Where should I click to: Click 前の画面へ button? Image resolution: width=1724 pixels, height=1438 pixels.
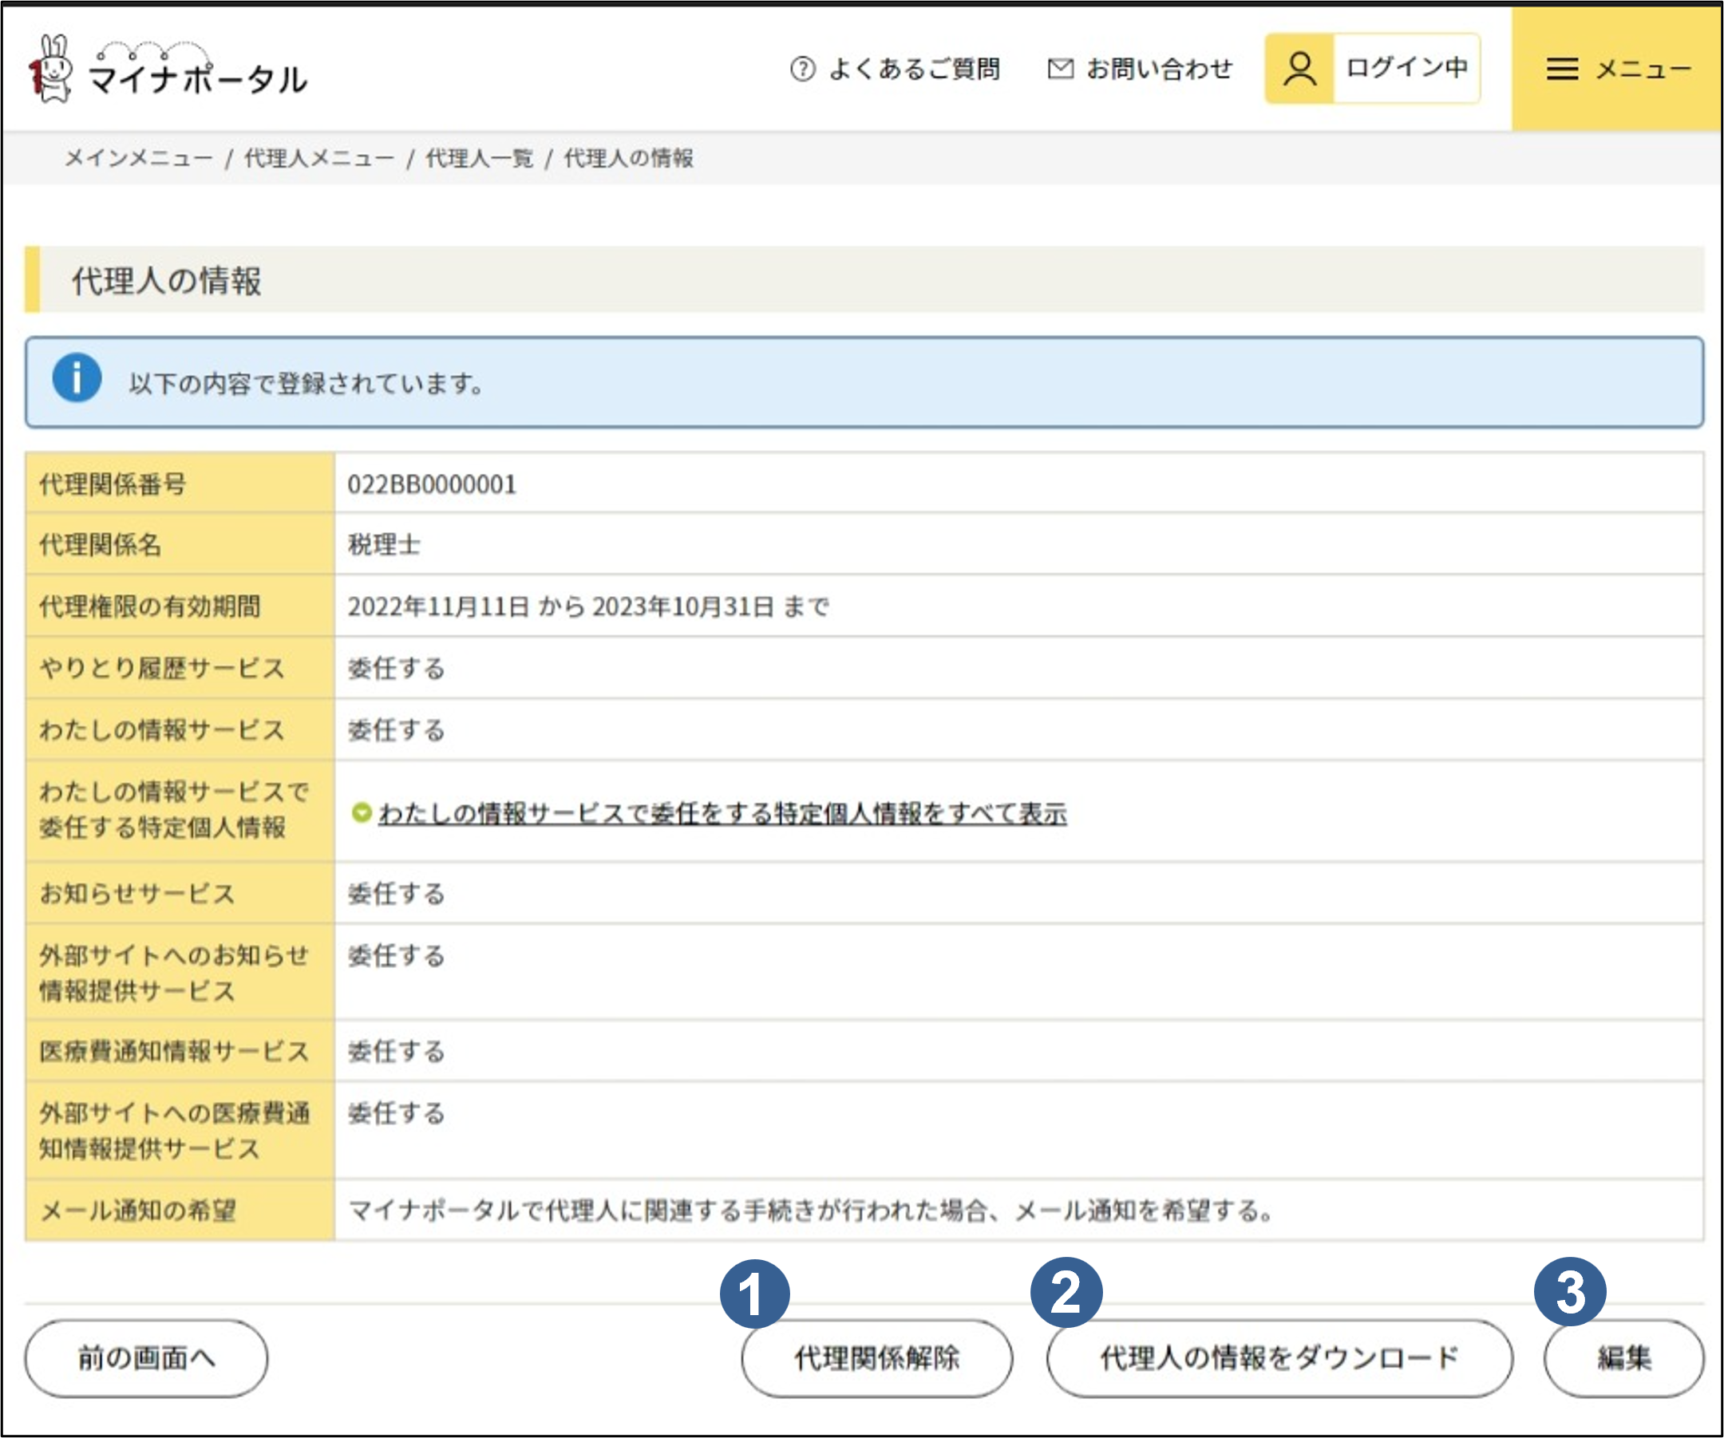(x=146, y=1358)
